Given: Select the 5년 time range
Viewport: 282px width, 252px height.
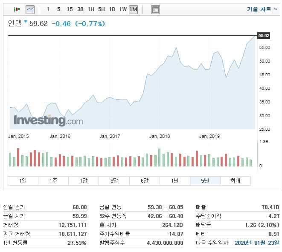Looking at the screenshot, I should [x=205, y=181].
